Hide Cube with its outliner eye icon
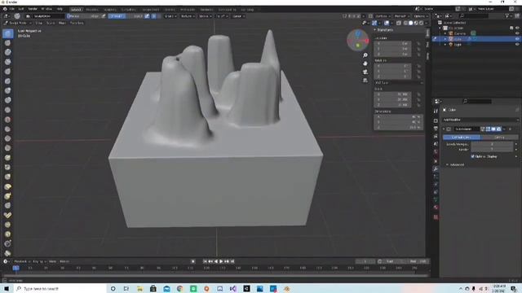 [517, 39]
